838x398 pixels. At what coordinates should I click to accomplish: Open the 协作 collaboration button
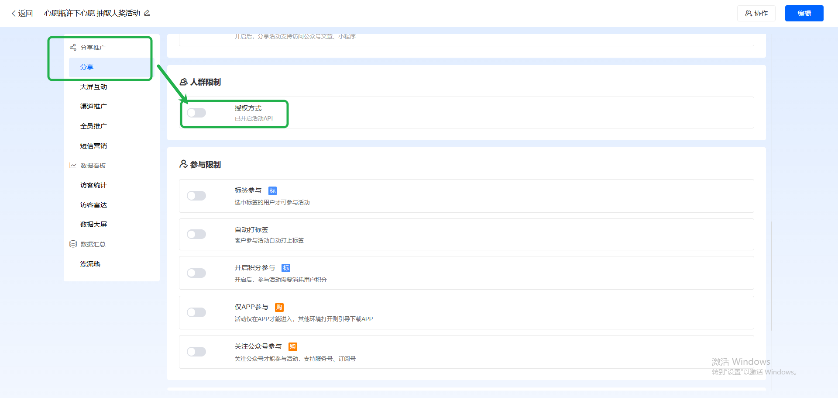(x=756, y=14)
